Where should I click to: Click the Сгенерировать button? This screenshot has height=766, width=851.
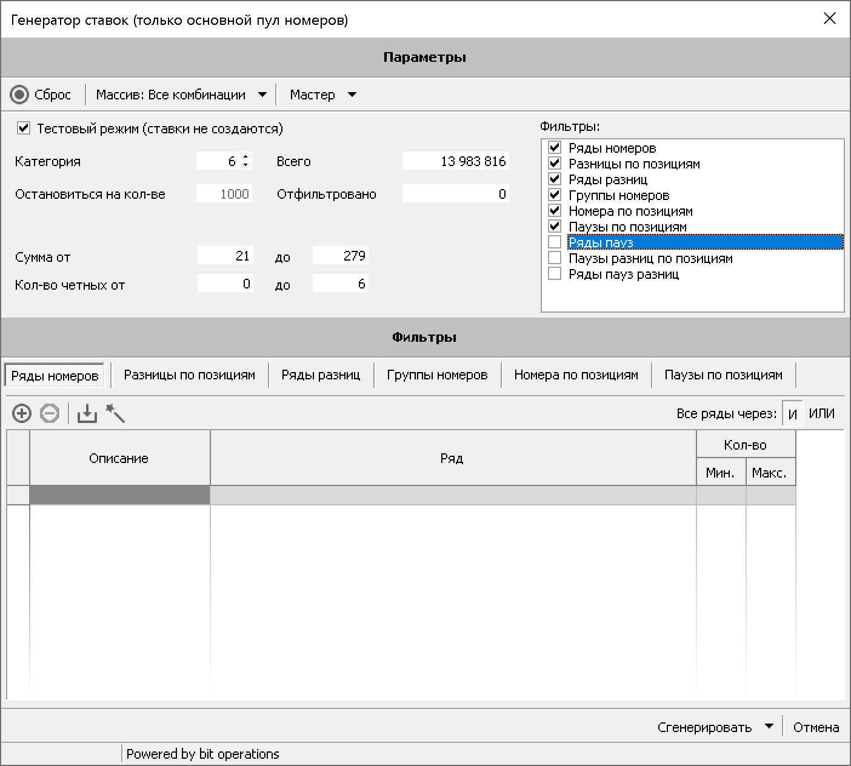(x=704, y=727)
